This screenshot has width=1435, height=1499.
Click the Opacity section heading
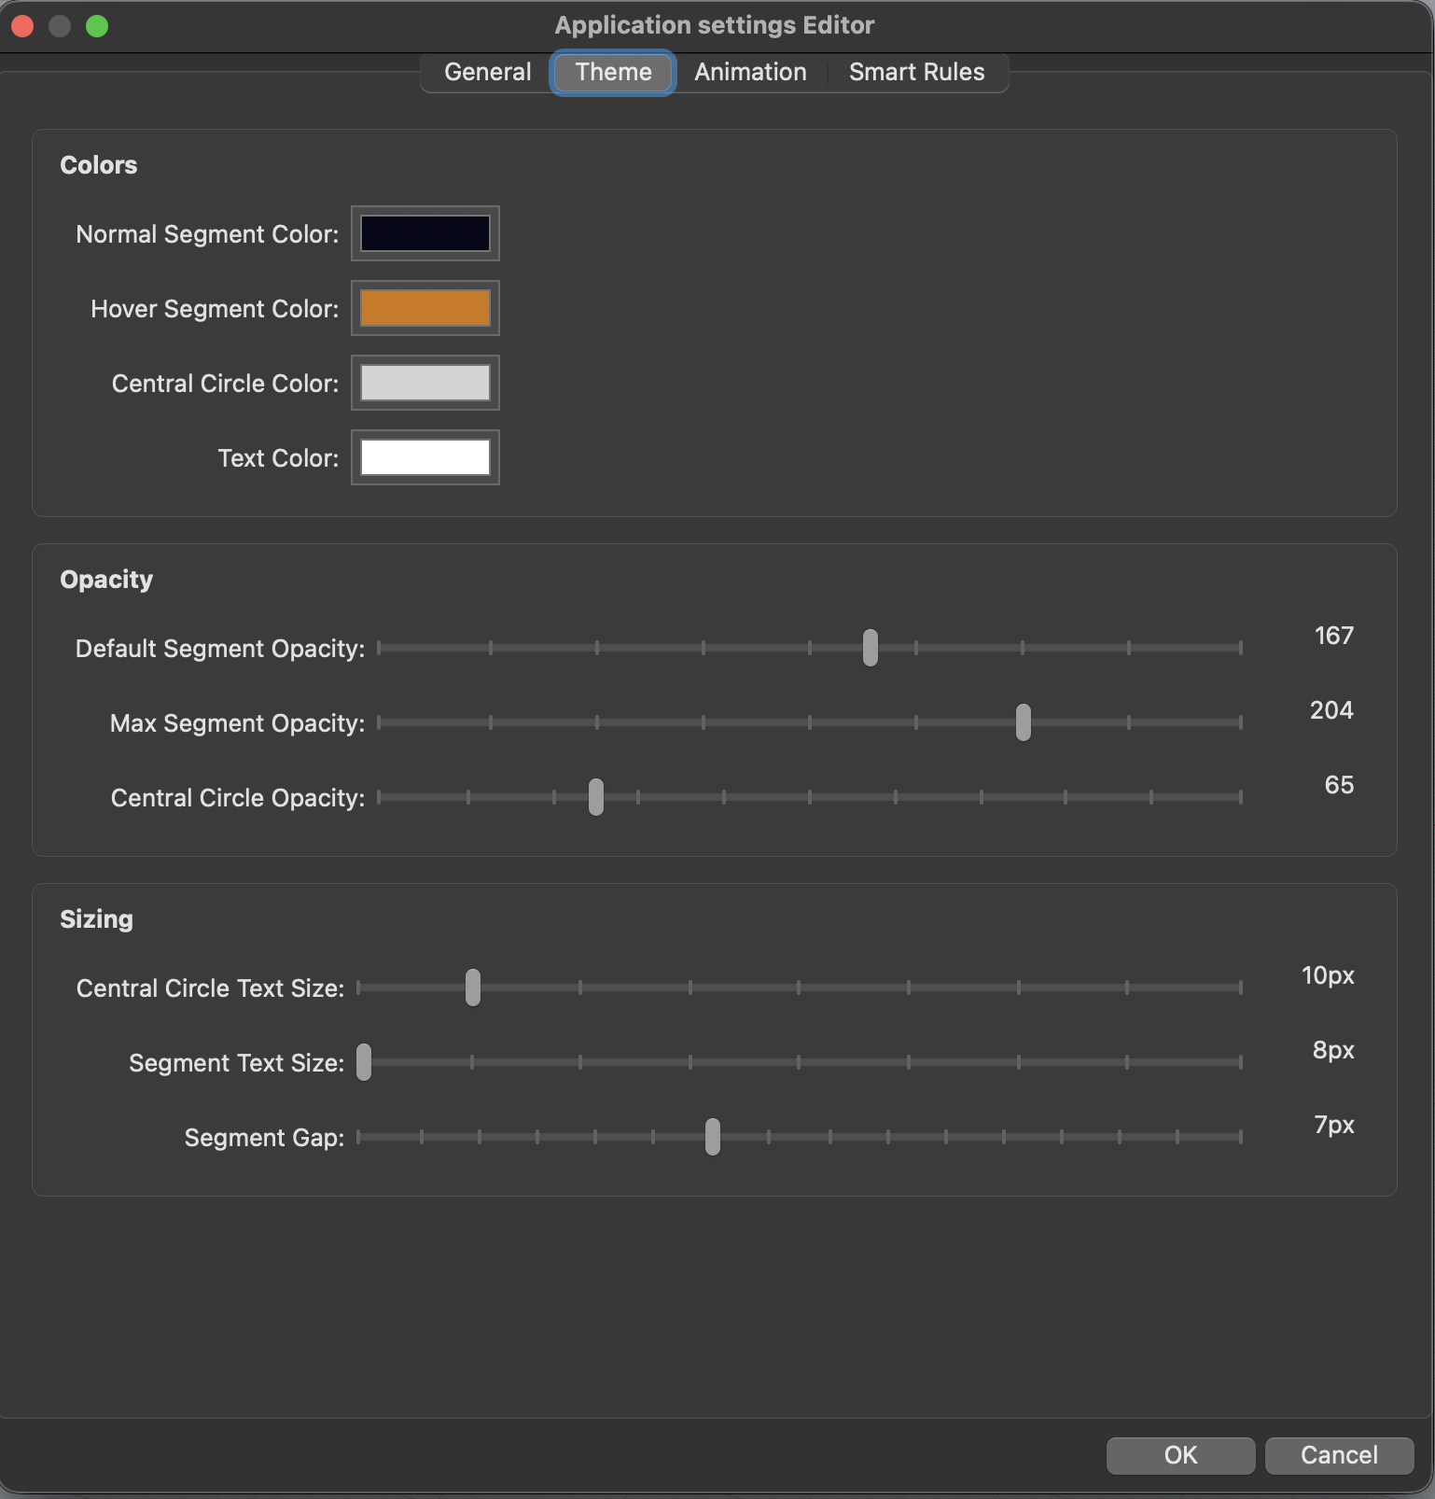click(x=106, y=580)
